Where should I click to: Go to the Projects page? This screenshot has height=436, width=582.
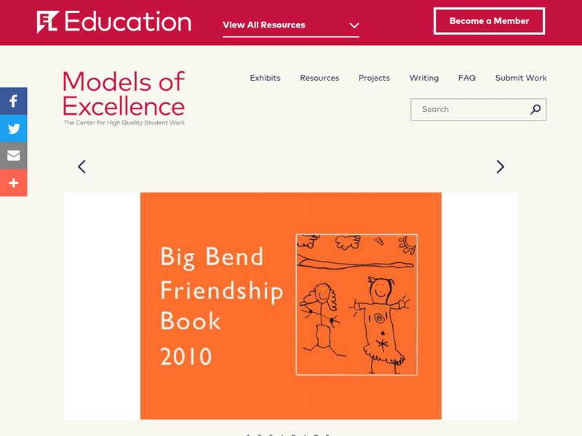tap(374, 78)
